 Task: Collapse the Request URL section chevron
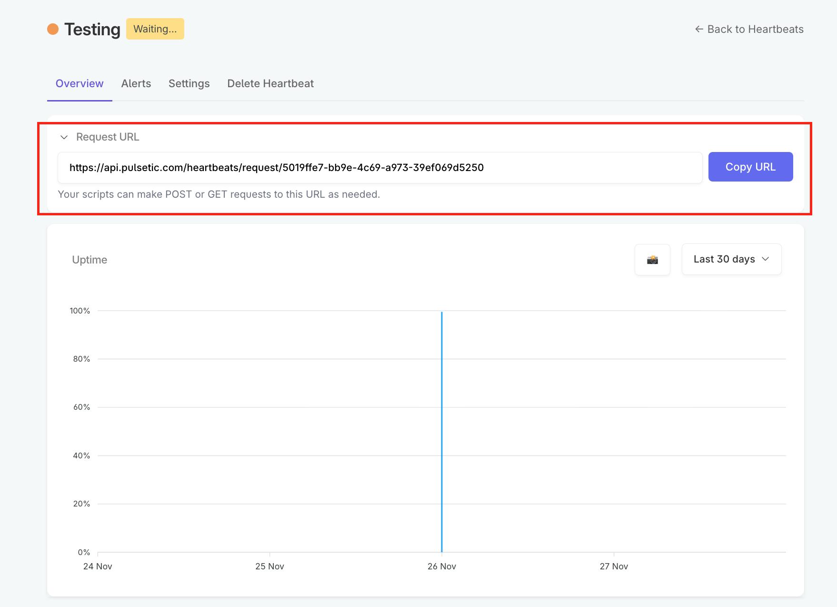pyautogui.click(x=64, y=137)
